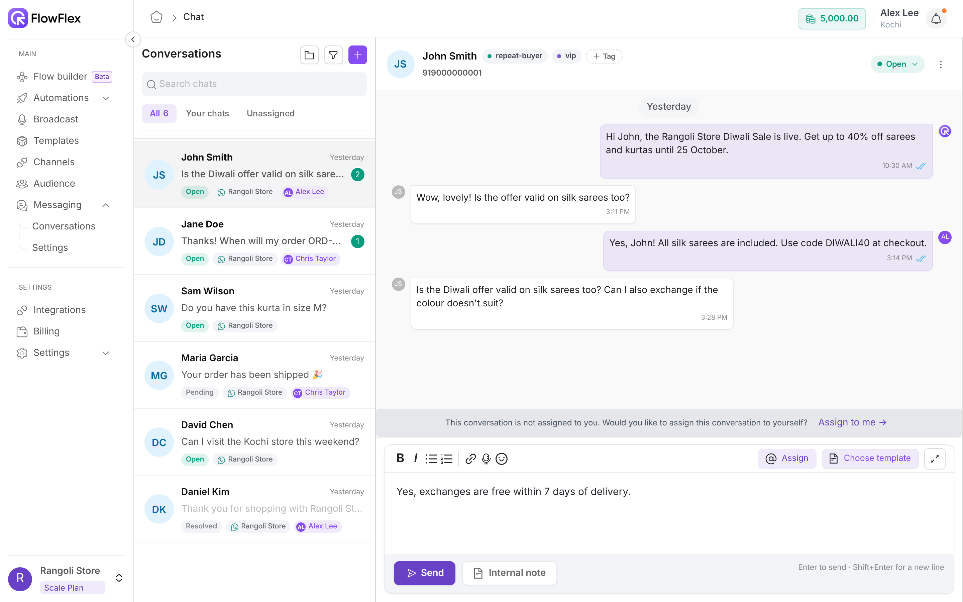963x602 pixels.
Task: Expand the Automations menu
Action: click(x=105, y=98)
